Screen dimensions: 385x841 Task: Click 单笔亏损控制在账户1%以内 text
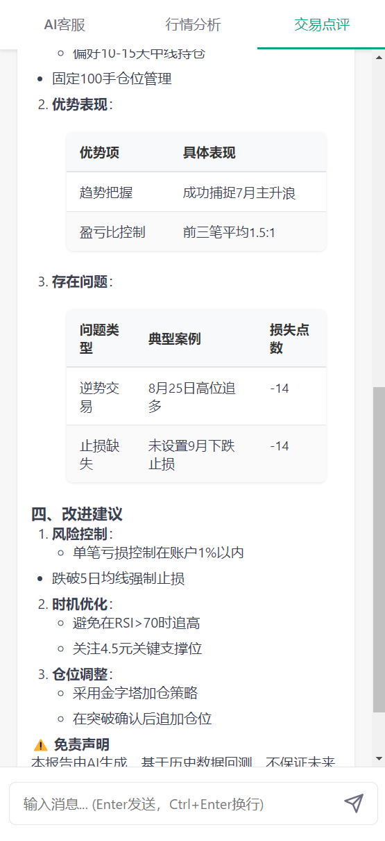(158, 553)
